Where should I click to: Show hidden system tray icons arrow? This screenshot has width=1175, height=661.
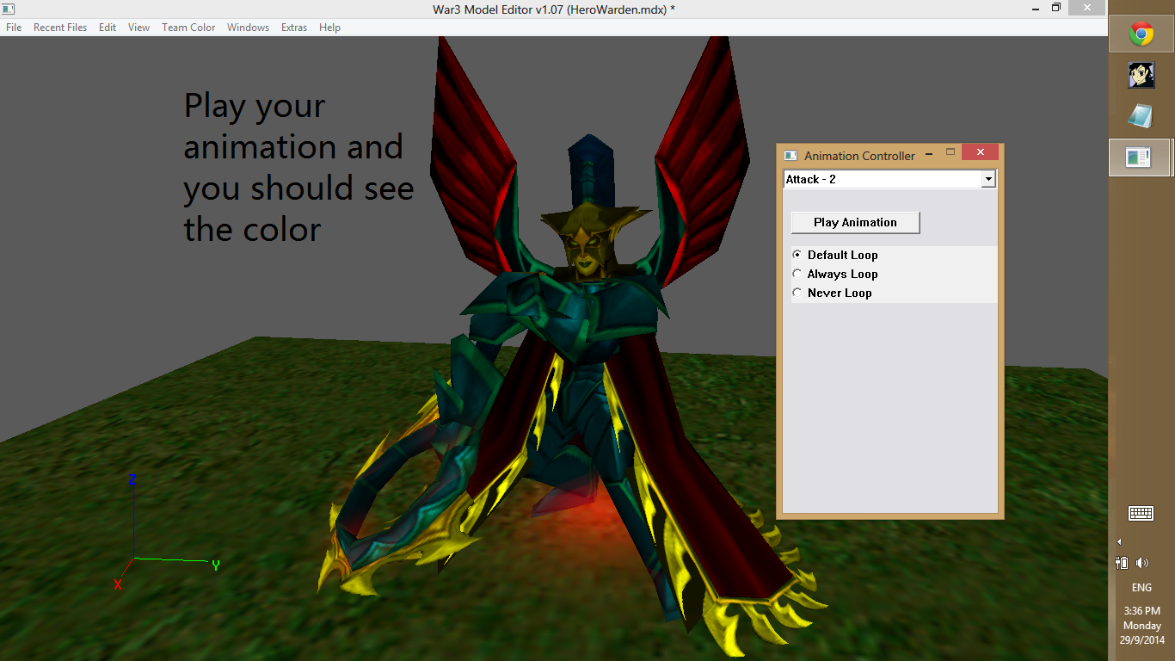tap(1119, 541)
